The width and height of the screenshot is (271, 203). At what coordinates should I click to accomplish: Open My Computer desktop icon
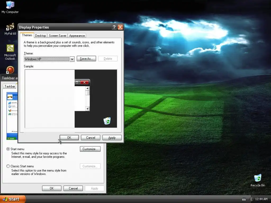[10, 7]
